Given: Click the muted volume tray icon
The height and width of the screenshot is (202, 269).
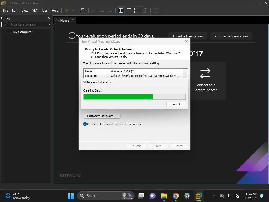Looking at the screenshot, I should [237, 196].
